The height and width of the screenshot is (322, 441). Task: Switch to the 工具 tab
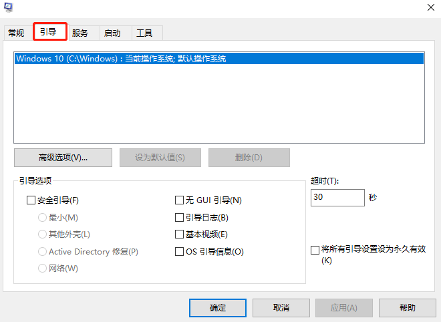coord(144,33)
